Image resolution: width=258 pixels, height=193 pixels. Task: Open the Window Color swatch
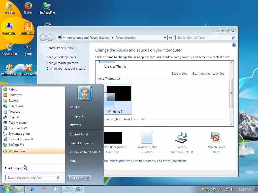(x=147, y=137)
